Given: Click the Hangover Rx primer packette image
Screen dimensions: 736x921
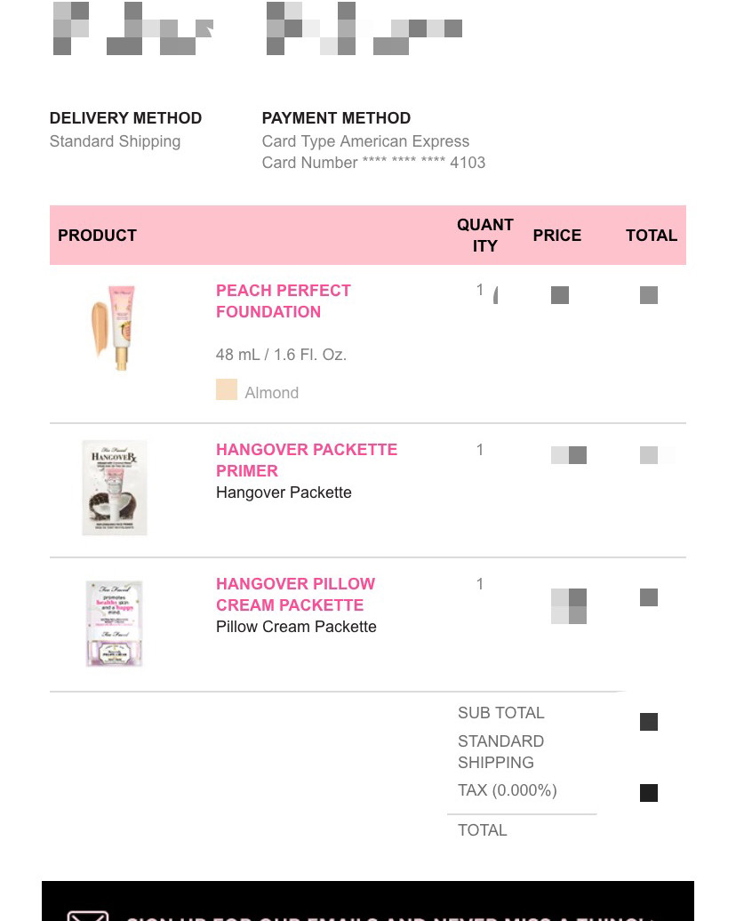Looking at the screenshot, I should tap(115, 487).
